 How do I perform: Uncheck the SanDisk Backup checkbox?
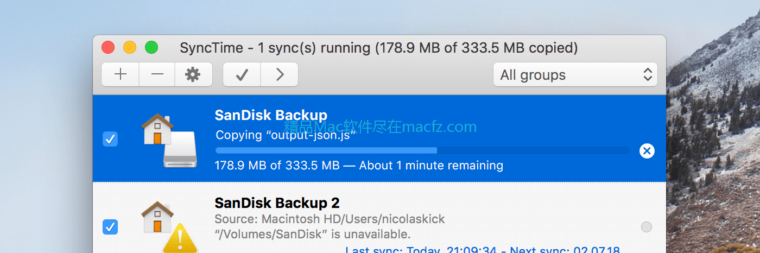pyautogui.click(x=110, y=140)
